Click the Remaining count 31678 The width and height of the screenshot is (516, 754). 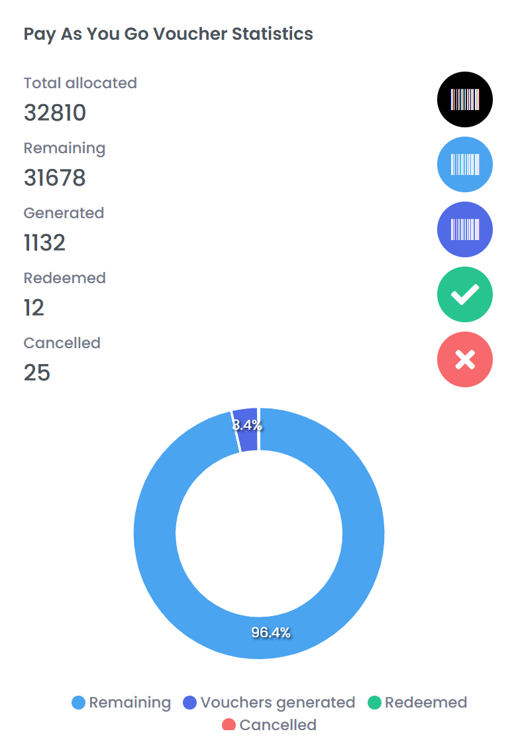pyautogui.click(x=55, y=178)
